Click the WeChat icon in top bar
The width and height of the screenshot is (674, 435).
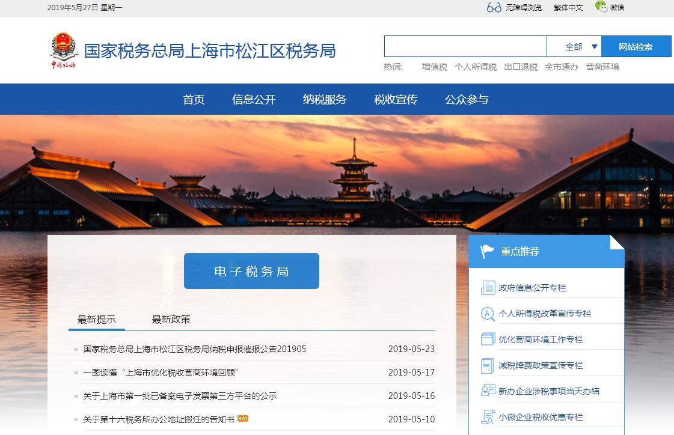tap(601, 7)
